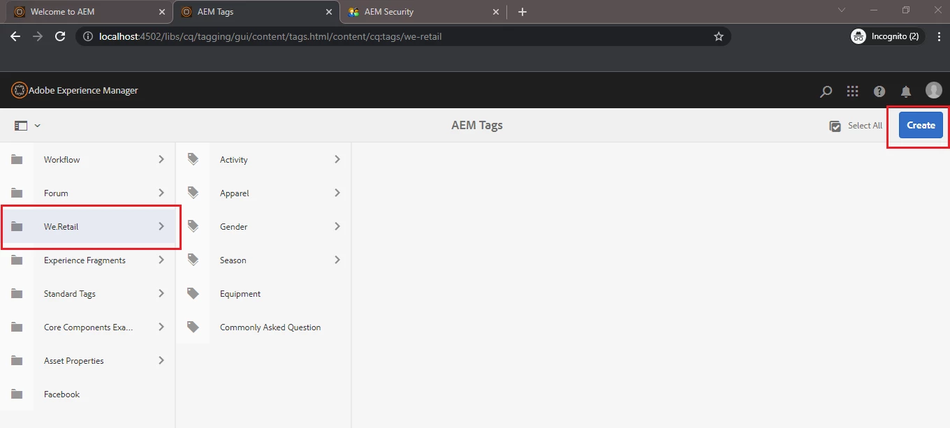Select the Activity tag label

click(x=233, y=160)
